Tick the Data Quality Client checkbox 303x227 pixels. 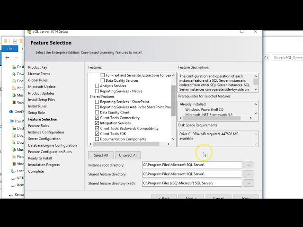97,113
